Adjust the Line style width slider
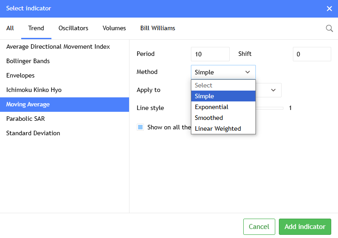 269,108
